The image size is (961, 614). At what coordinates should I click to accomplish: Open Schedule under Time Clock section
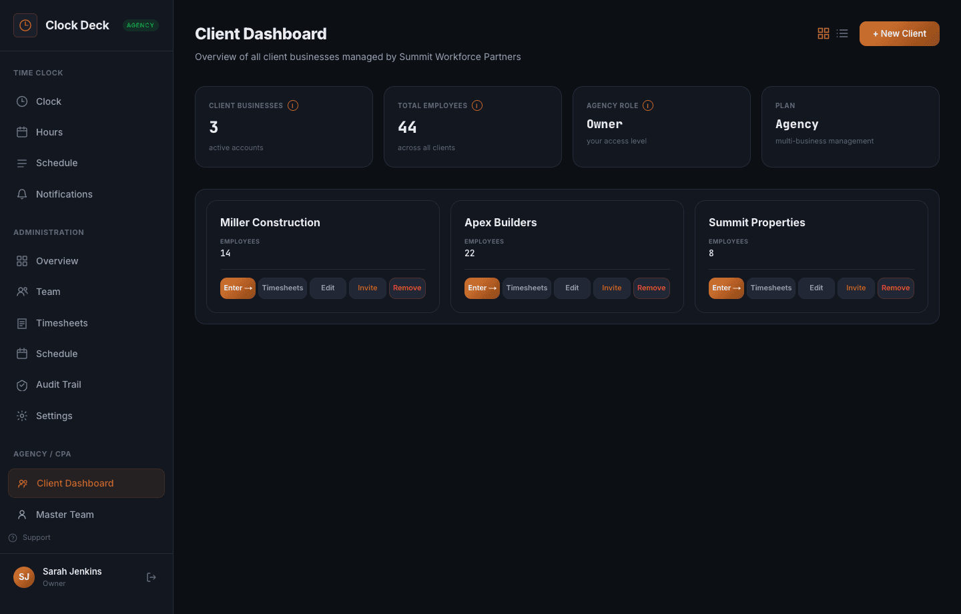[x=86, y=163]
